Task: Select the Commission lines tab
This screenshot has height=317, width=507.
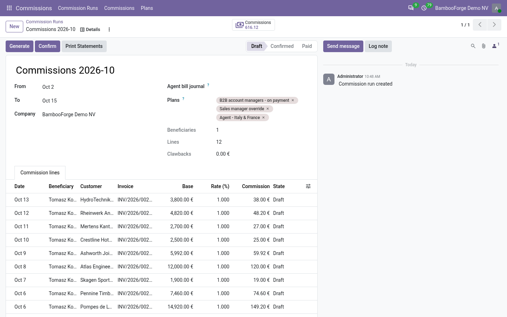Action: click(x=40, y=173)
